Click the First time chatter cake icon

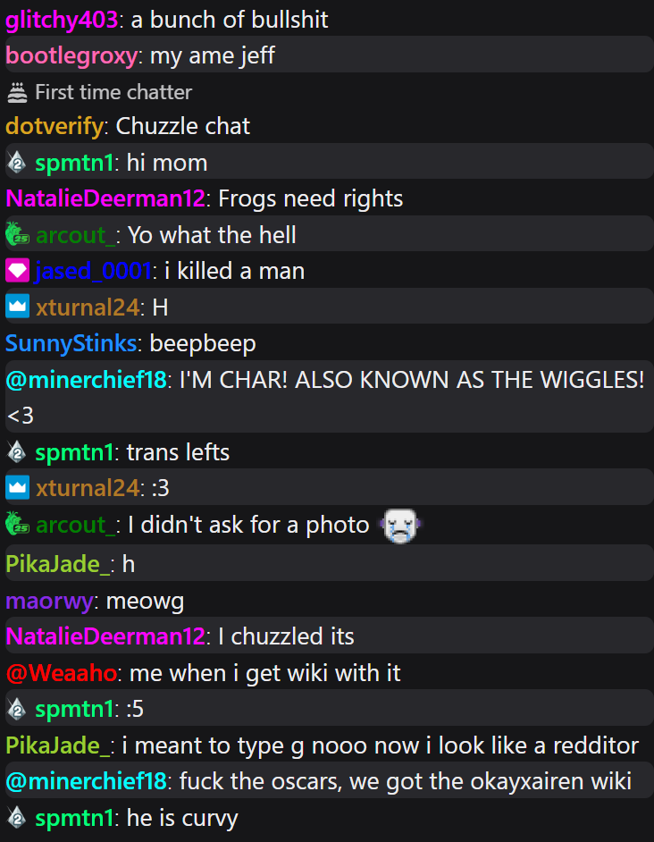pos(17,92)
